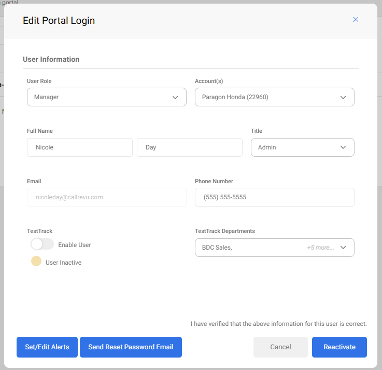382x370 pixels.
Task: Cancel editing the portal login
Action: click(x=280, y=347)
